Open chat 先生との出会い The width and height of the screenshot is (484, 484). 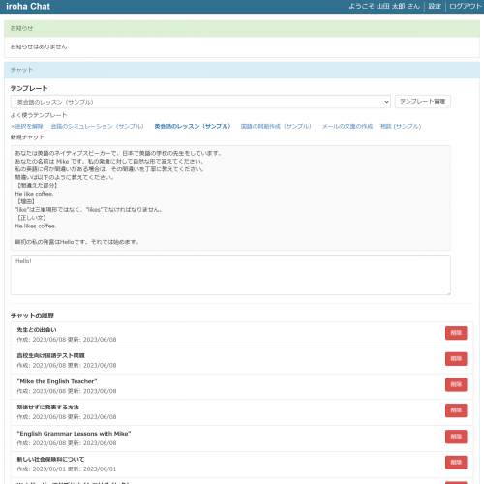pos(37,330)
